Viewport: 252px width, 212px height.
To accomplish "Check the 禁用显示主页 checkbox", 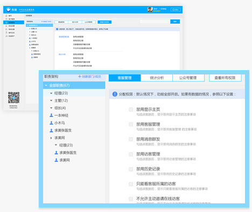I will click(x=131, y=110).
